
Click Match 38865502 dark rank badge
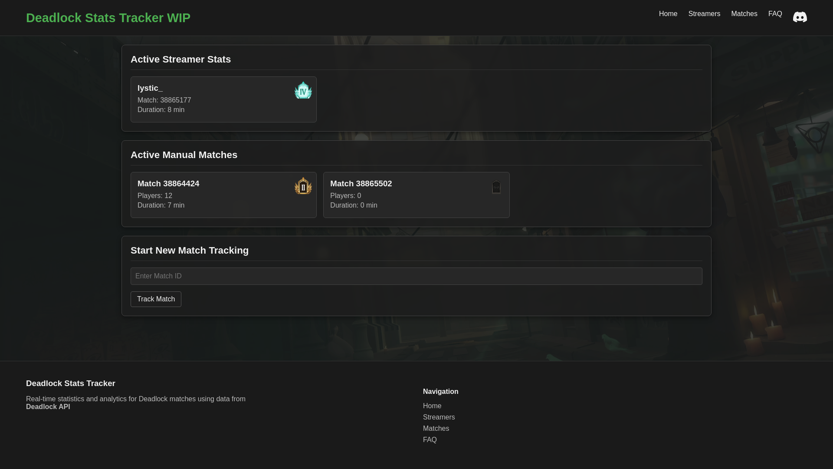pos(496,187)
